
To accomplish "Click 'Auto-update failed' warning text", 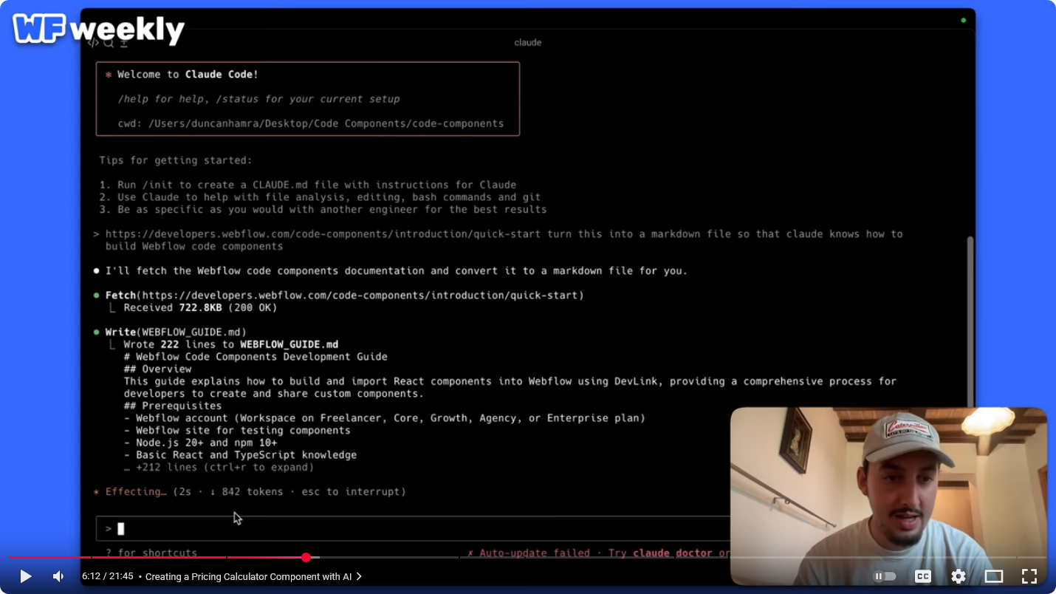I will click(x=535, y=553).
